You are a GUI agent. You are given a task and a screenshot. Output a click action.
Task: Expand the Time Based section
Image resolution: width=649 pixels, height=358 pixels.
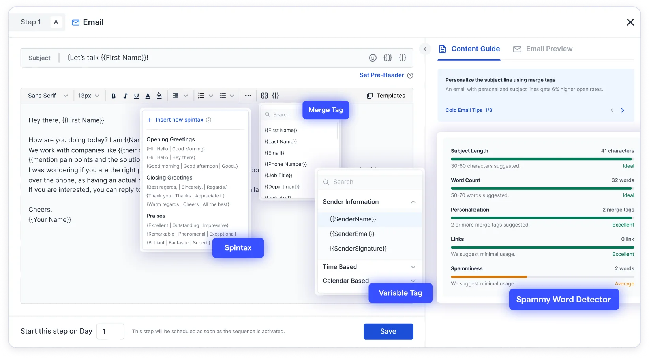pyautogui.click(x=413, y=267)
